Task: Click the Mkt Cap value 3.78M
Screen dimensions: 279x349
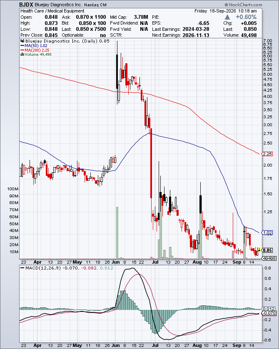Action: tap(141, 17)
